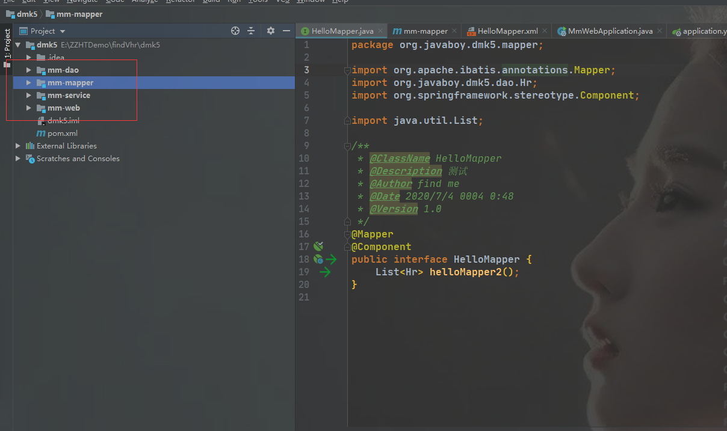Switch to the HelloMapper.java tab
This screenshot has height=431, width=727.
[342, 31]
